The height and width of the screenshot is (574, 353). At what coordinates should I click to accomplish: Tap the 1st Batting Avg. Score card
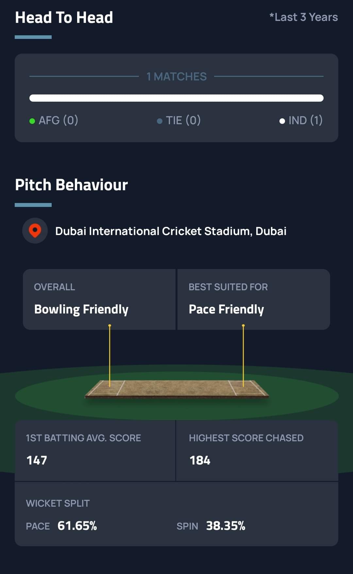[95, 450]
